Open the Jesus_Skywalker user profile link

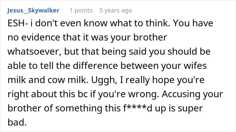(33, 10)
